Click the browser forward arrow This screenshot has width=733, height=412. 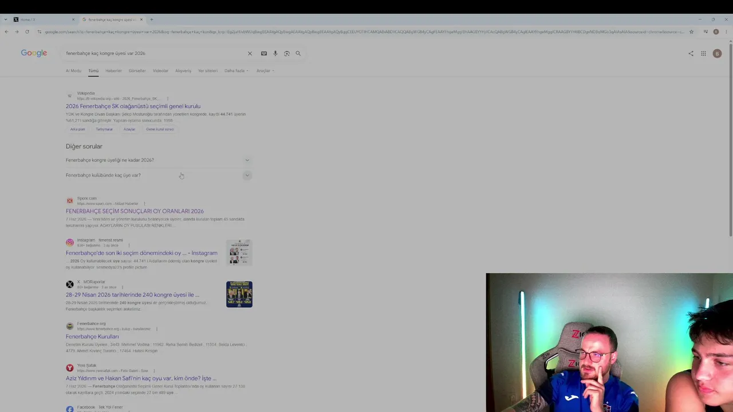pos(17,32)
